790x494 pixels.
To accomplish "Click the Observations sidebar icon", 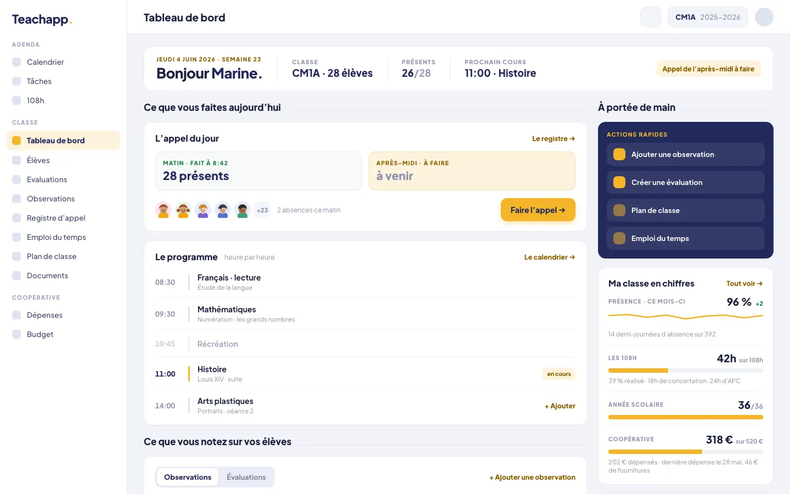I will pos(16,199).
